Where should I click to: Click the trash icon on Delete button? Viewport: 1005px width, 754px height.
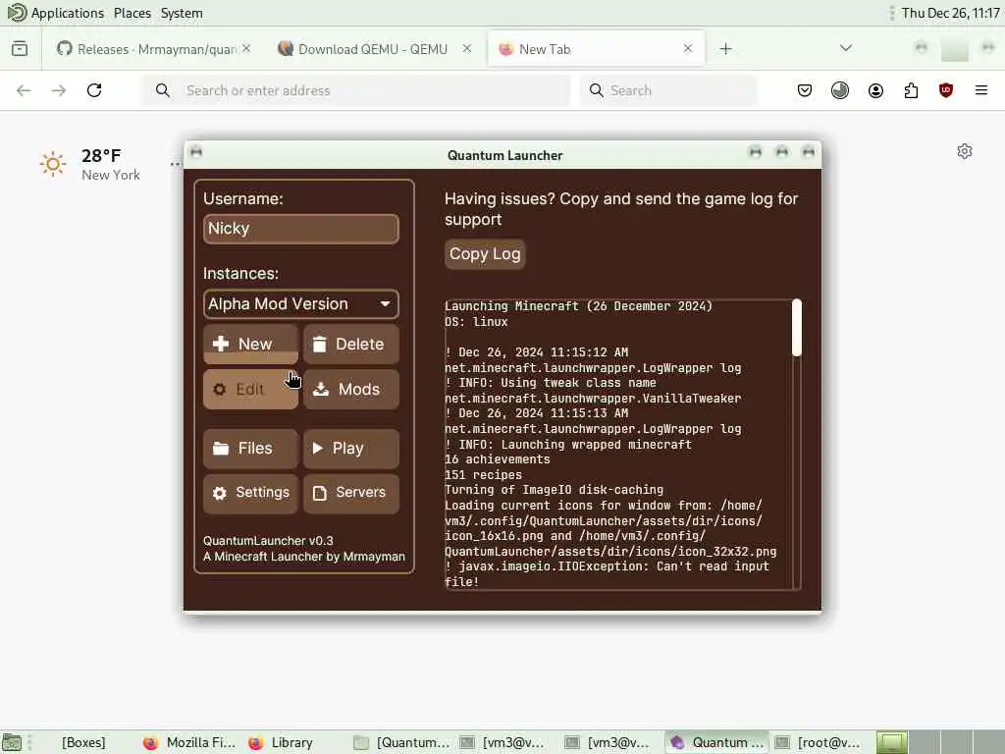pos(319,344)
